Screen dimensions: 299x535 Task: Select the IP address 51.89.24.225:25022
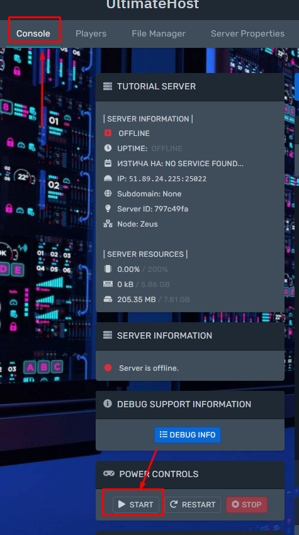pos(167,179)
